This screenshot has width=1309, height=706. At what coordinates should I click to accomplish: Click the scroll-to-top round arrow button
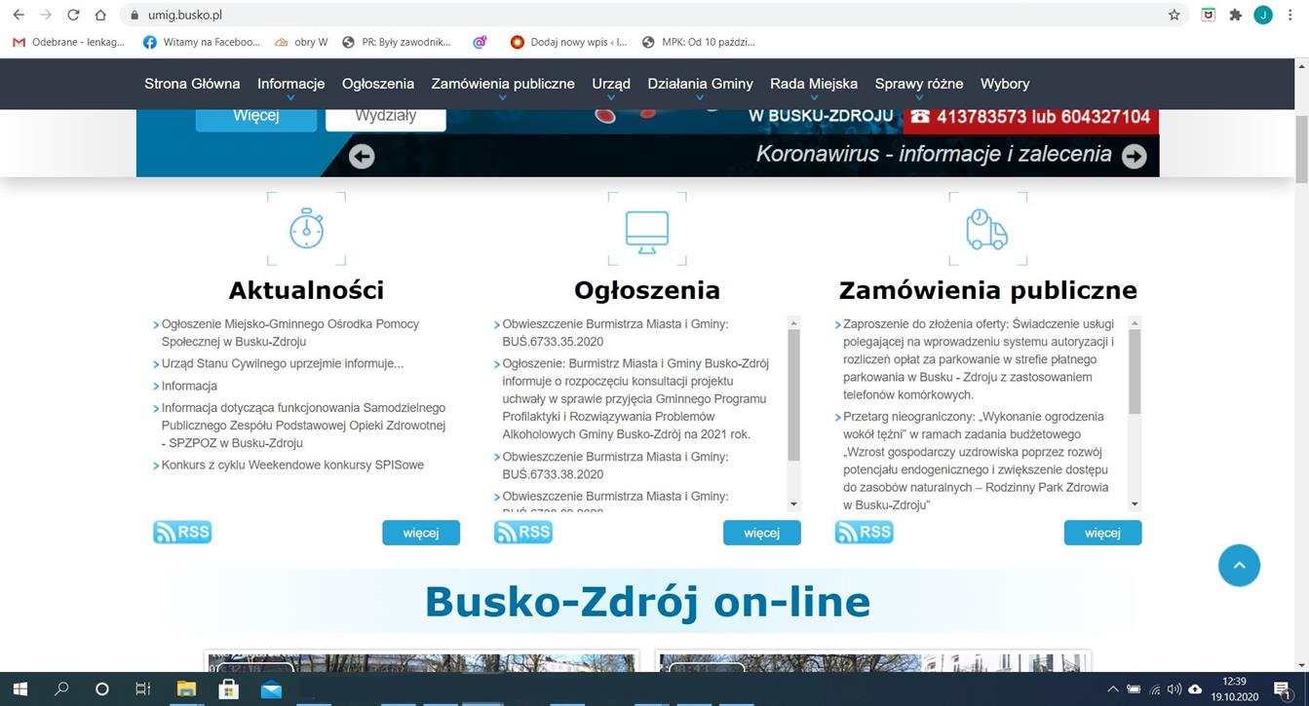1239,565
